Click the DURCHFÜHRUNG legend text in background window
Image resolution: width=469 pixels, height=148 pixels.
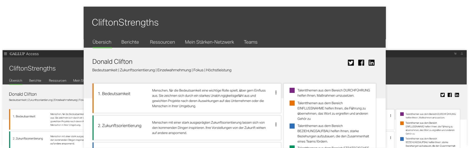[431, 116]
